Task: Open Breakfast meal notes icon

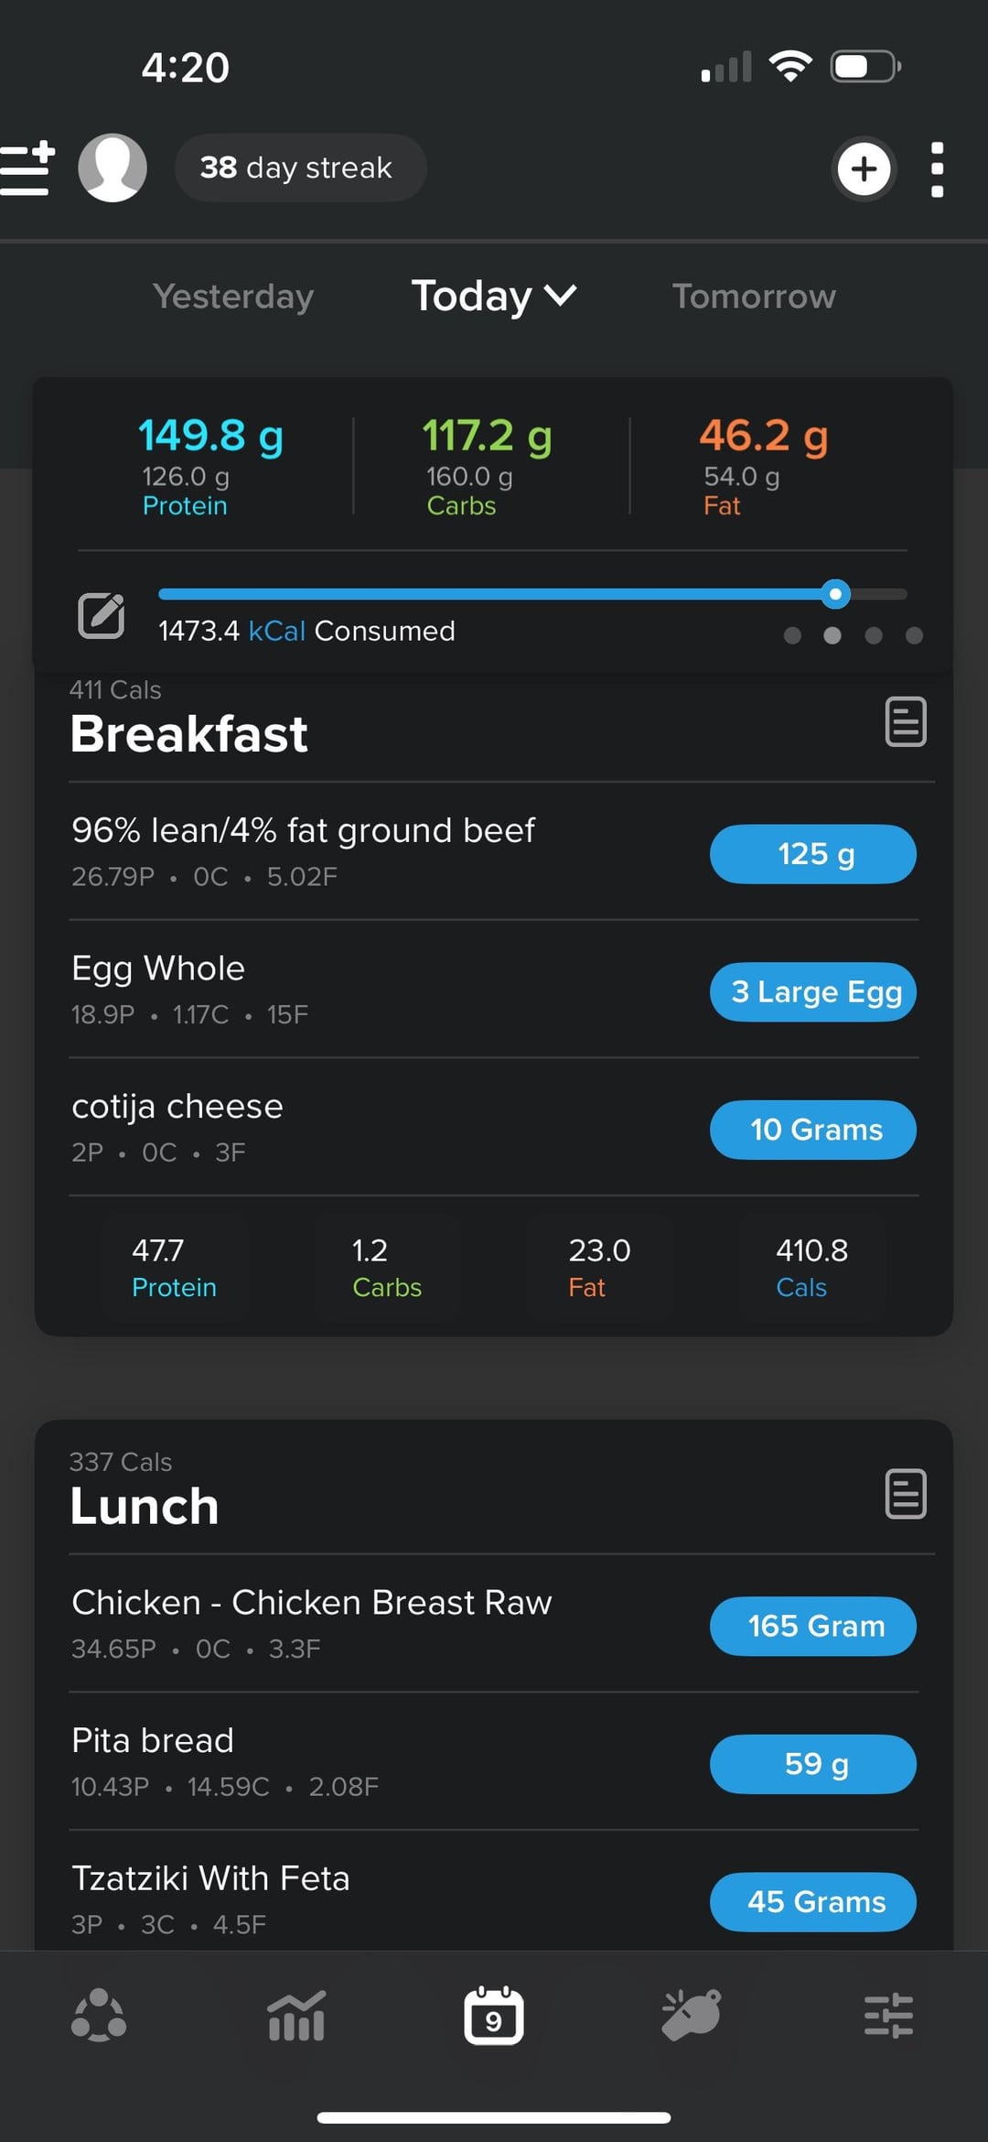Action: pos(906,722)
